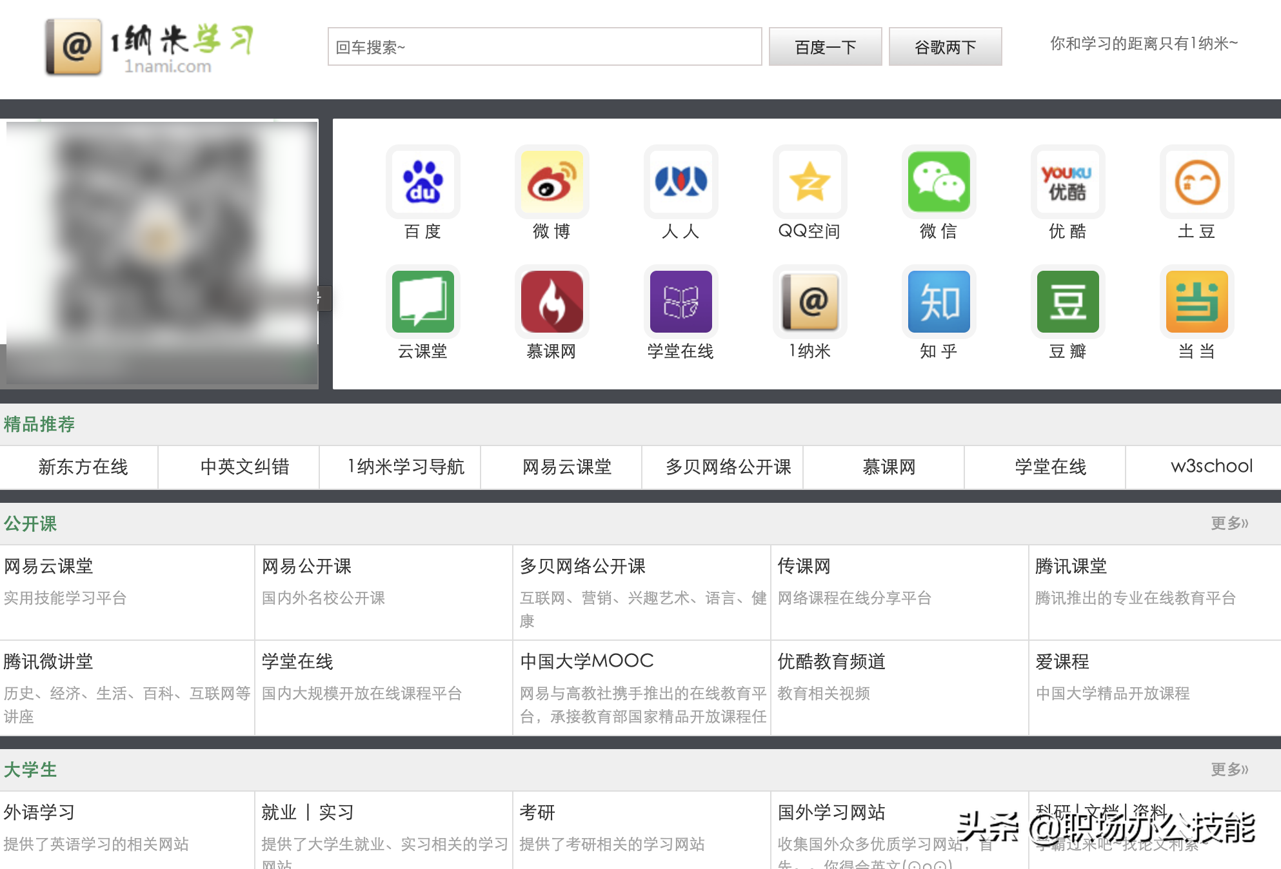Open the 慕课网 flame icon
Screen dimensions: 1281x869
tap(551, 302)
